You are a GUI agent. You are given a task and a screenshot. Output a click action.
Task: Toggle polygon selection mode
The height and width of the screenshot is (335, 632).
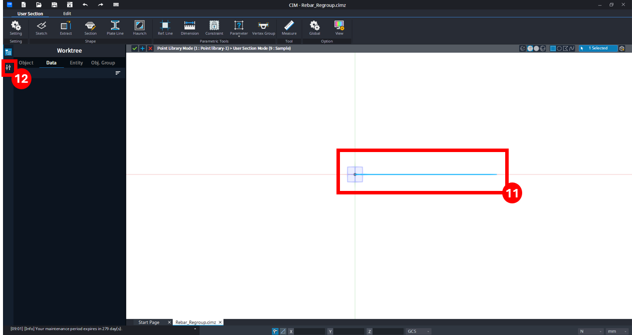[566, 48]
